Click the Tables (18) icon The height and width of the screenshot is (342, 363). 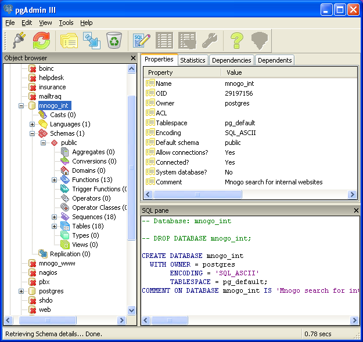coord(65,226)
